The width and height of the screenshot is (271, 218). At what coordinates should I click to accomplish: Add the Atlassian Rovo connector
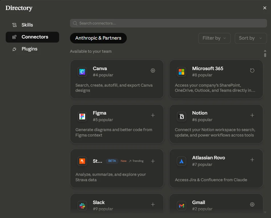pyautogui.click(x=252, y=160)
